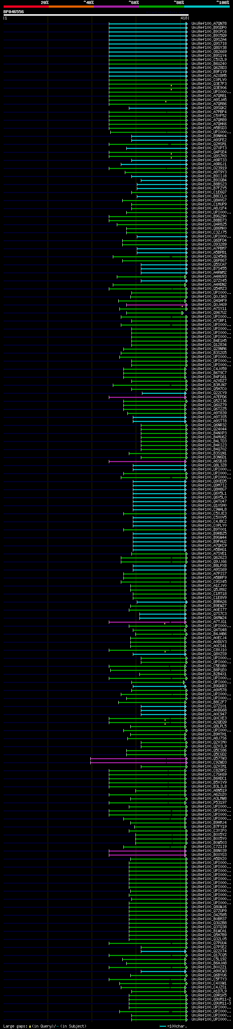Select the UniRef100_Q245K6 entry
Screen dimensions: 233x1029
tap(209, 257)
